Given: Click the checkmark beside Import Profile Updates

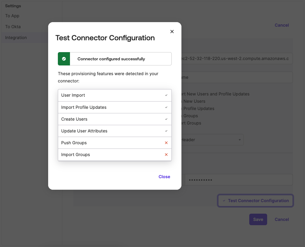Looking at the screenshot, I should coord(166,107).
